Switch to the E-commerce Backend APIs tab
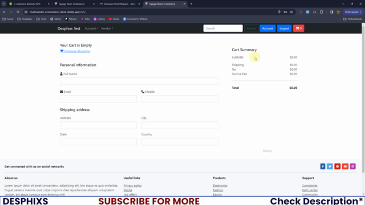This screenshot has width=365, height=205. pyautogui.click(x=27, y=4)
